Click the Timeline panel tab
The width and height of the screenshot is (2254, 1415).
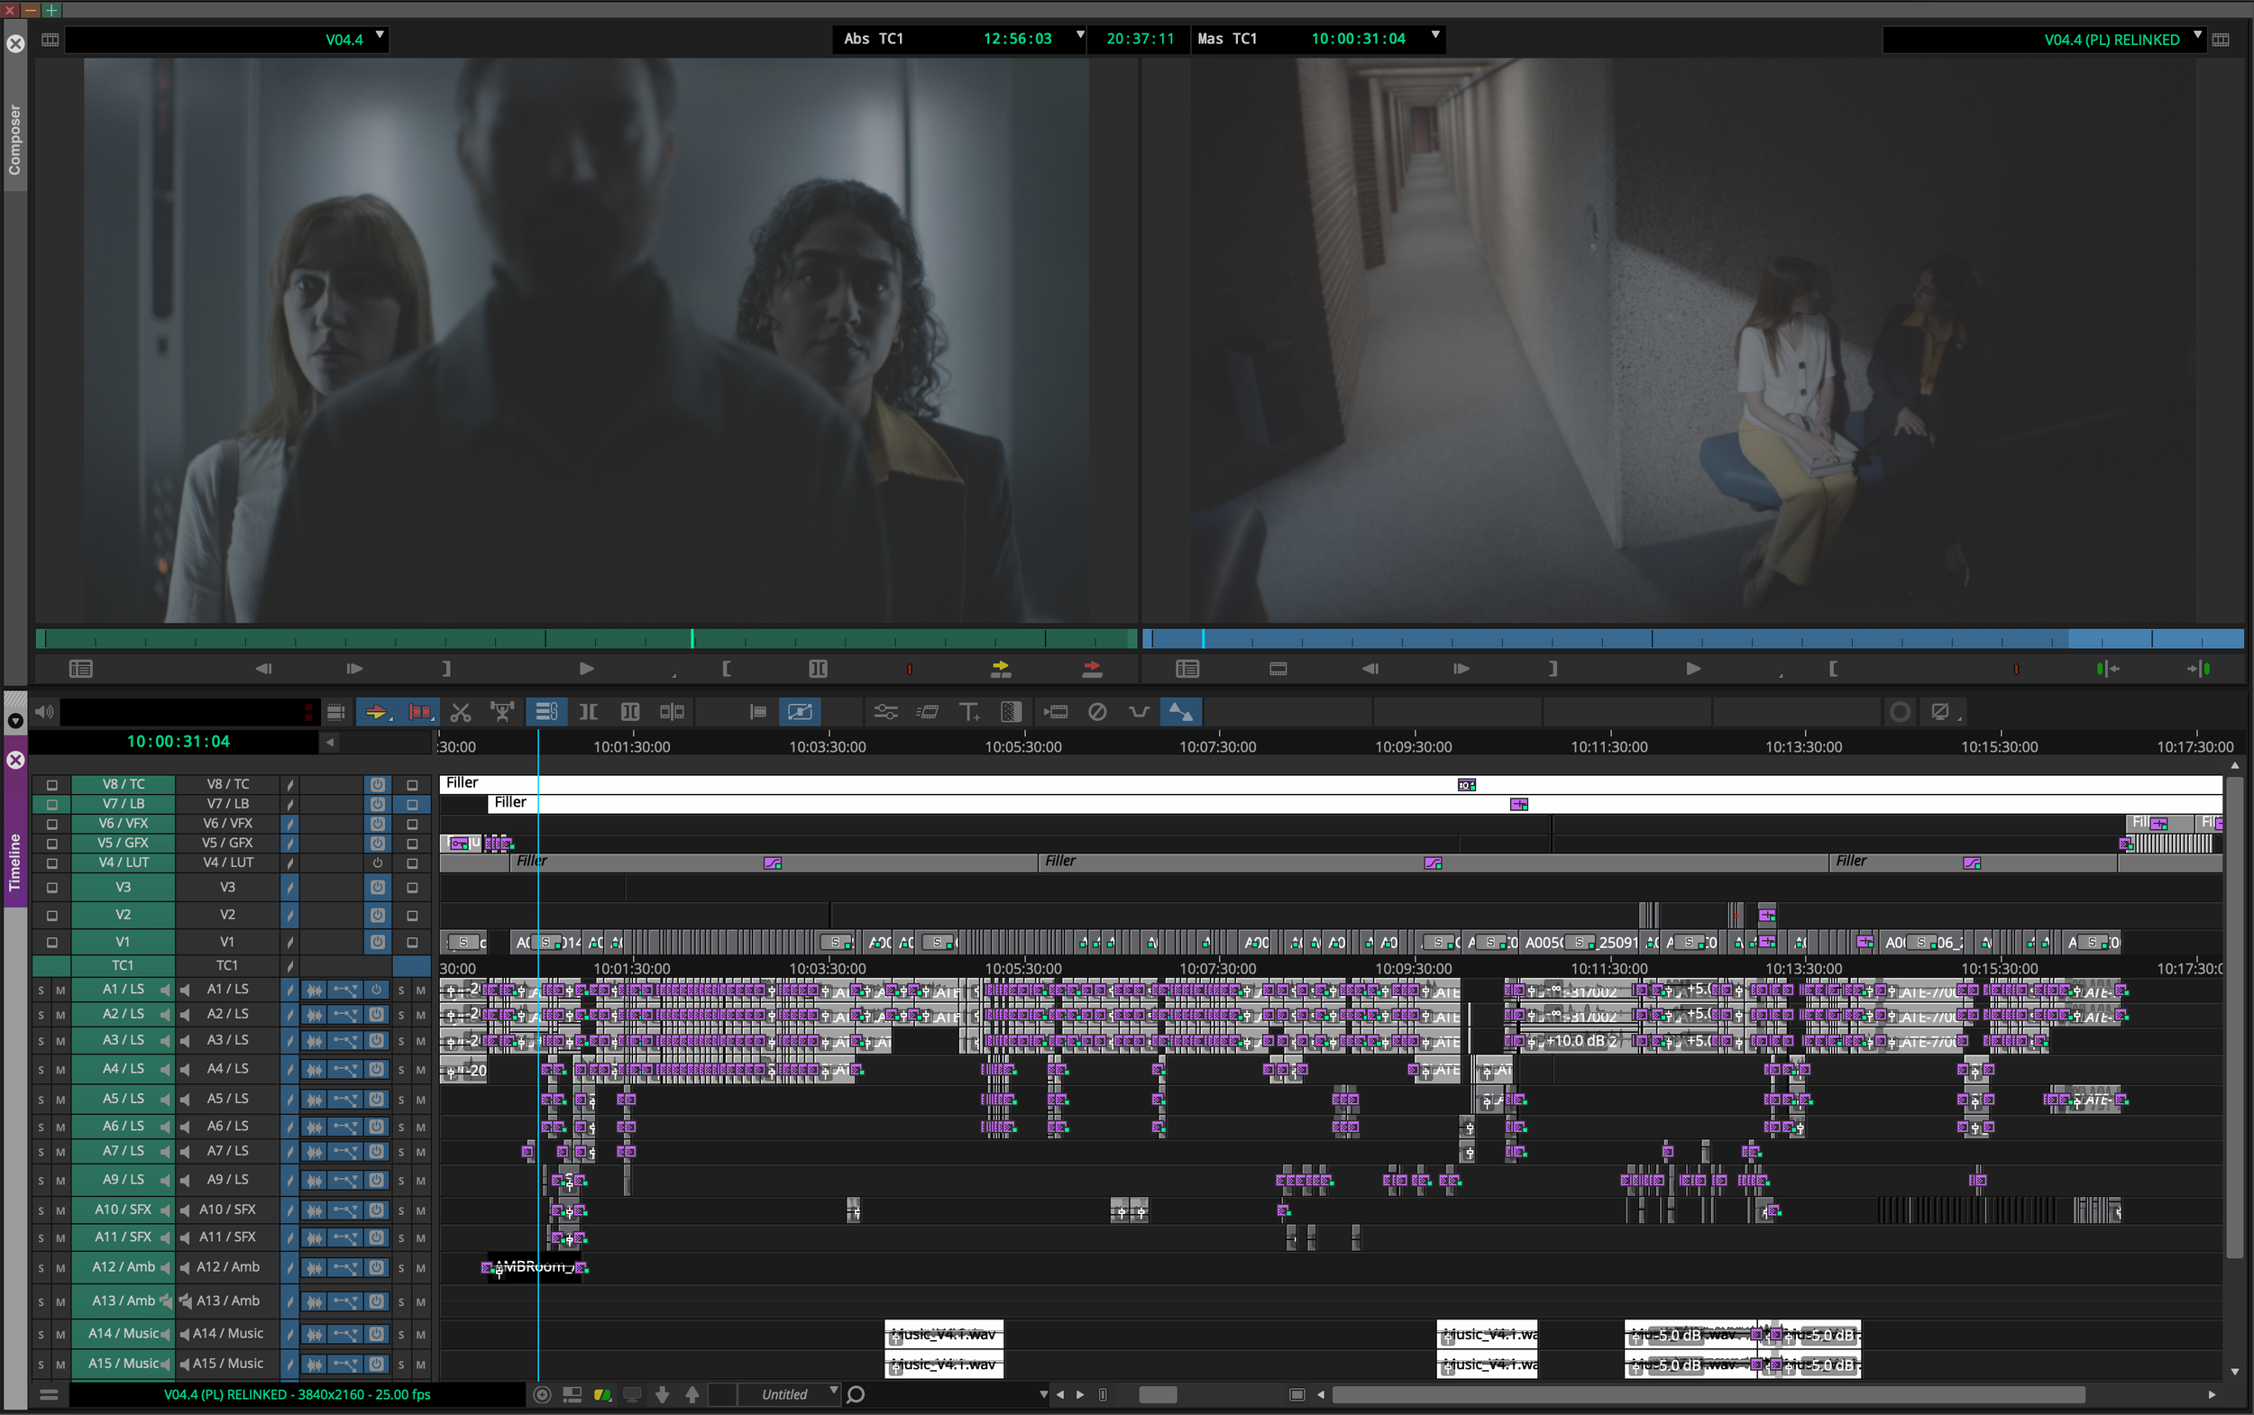[14, 861]
